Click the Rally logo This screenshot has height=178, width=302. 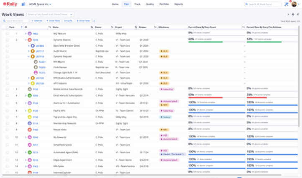9,4
